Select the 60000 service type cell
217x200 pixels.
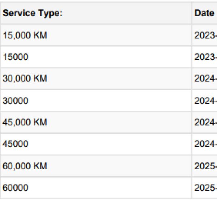click(x=15, y=188)
